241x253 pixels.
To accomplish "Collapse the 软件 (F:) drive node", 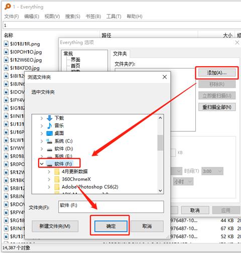I will coord(42,164).
